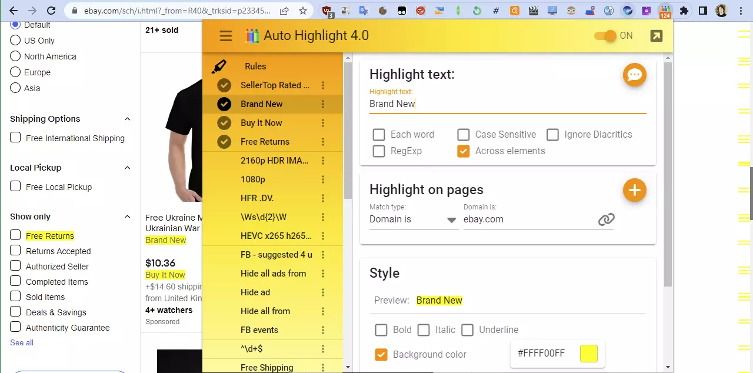
Task: Open the Auto Highlight hamburger menu
Action: pos(226,36)
